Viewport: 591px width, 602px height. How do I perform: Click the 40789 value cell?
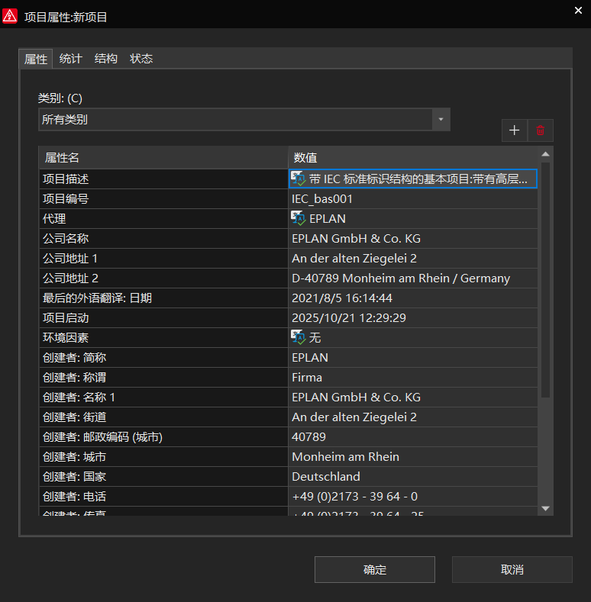[413, 437]
